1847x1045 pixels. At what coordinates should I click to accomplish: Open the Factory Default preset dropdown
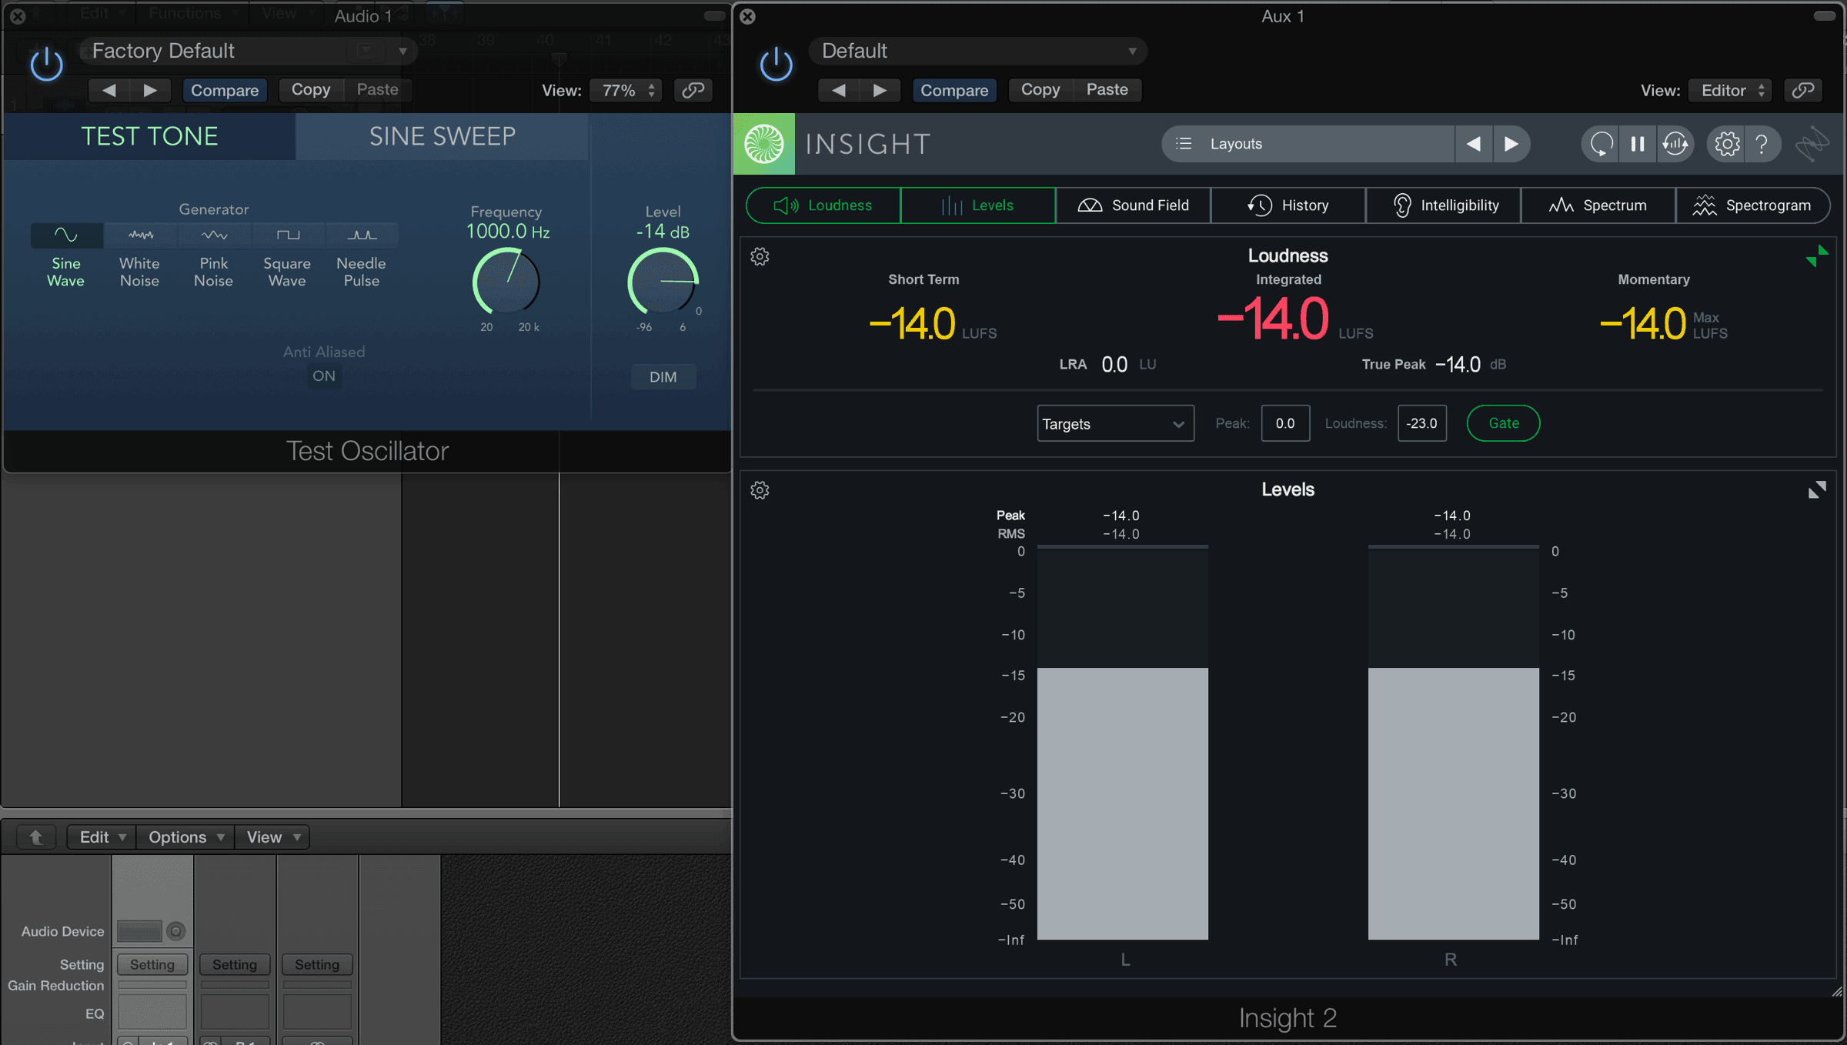[x=249, y=51]
